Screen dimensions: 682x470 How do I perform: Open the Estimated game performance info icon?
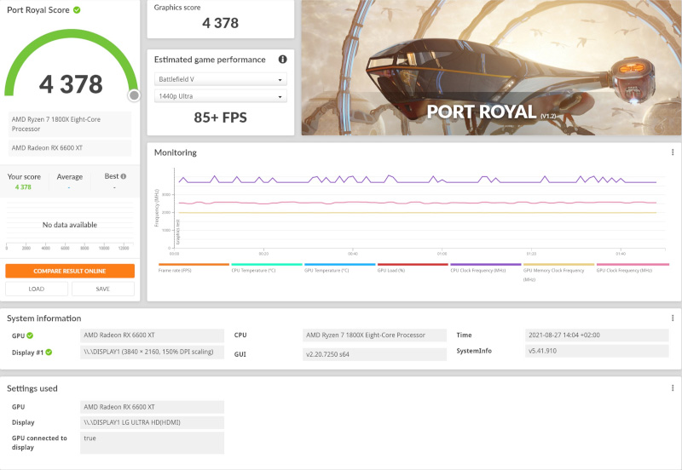click(282, 59)
